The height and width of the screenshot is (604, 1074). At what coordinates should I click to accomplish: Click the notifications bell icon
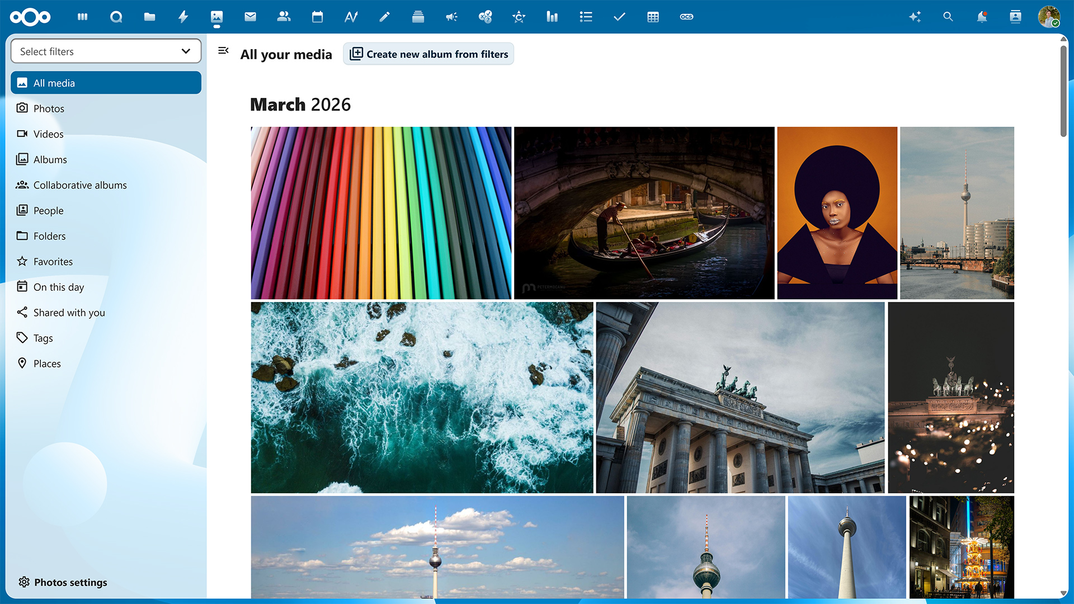[982, 17]
